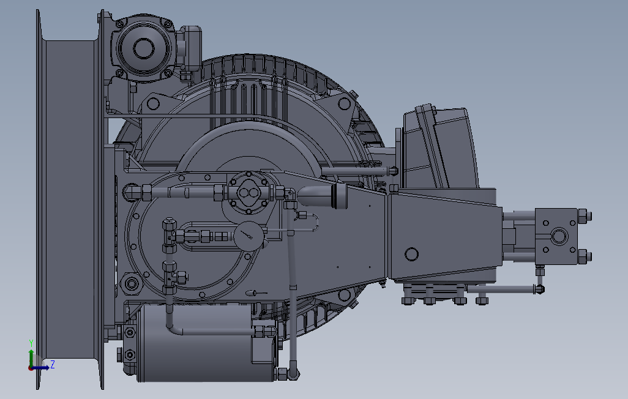
Task: Click the green Y axis of the orientation triad
Action: point(31,357)
